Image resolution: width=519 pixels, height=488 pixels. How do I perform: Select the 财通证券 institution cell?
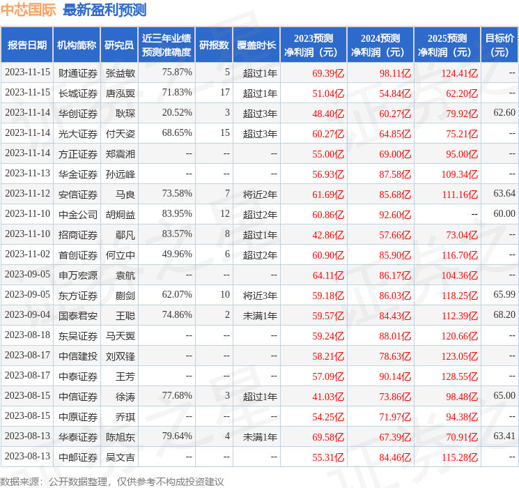(x=78, y=73)
